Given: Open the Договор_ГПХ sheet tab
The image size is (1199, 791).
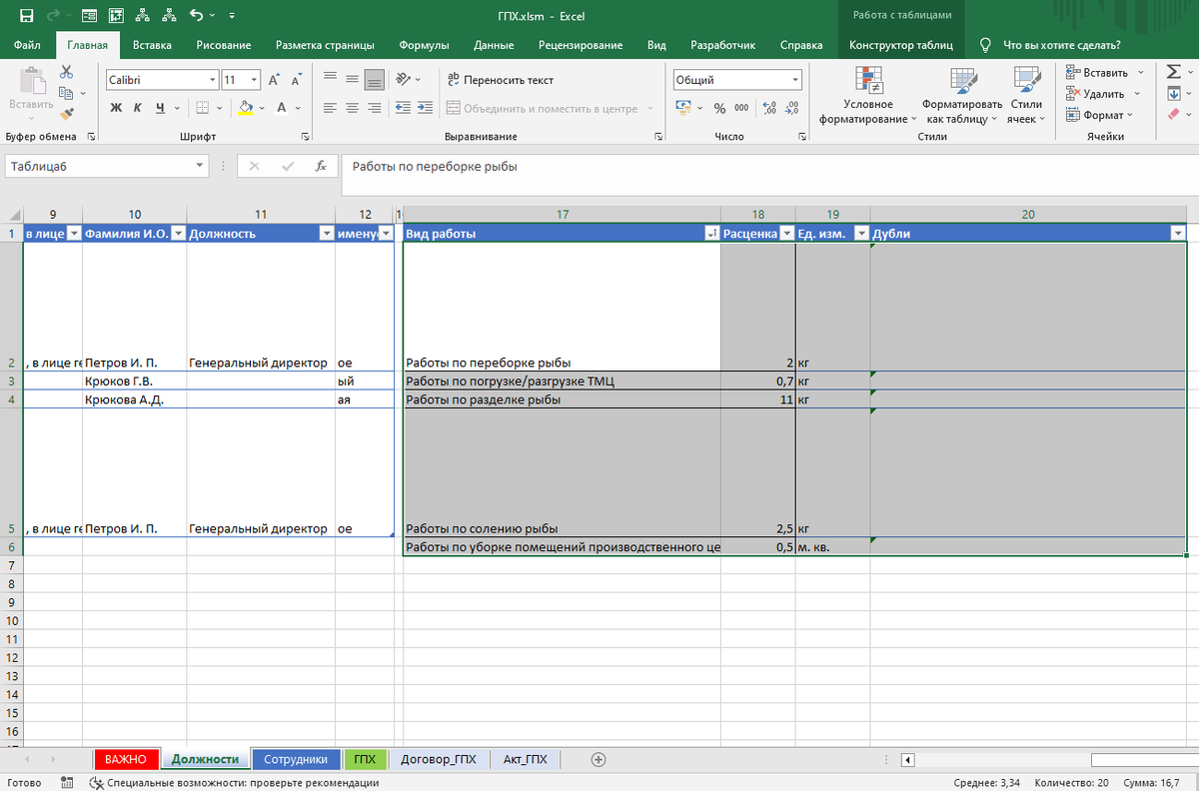Looking at the screenshot, I should pos(438,759).
